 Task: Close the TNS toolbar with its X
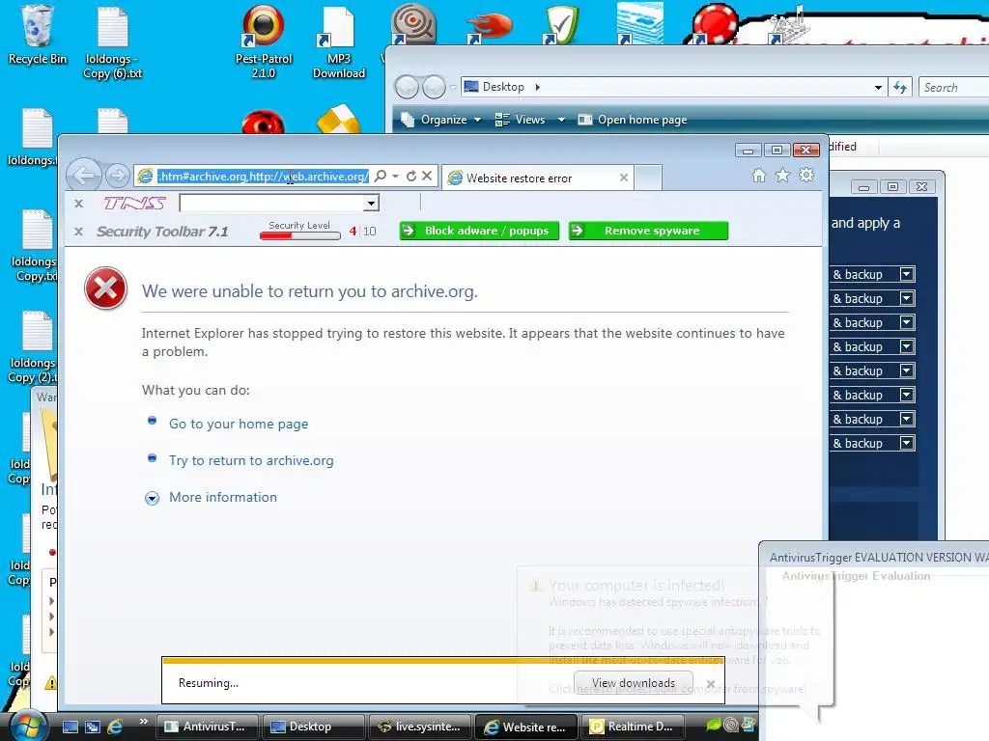[79, 204]
